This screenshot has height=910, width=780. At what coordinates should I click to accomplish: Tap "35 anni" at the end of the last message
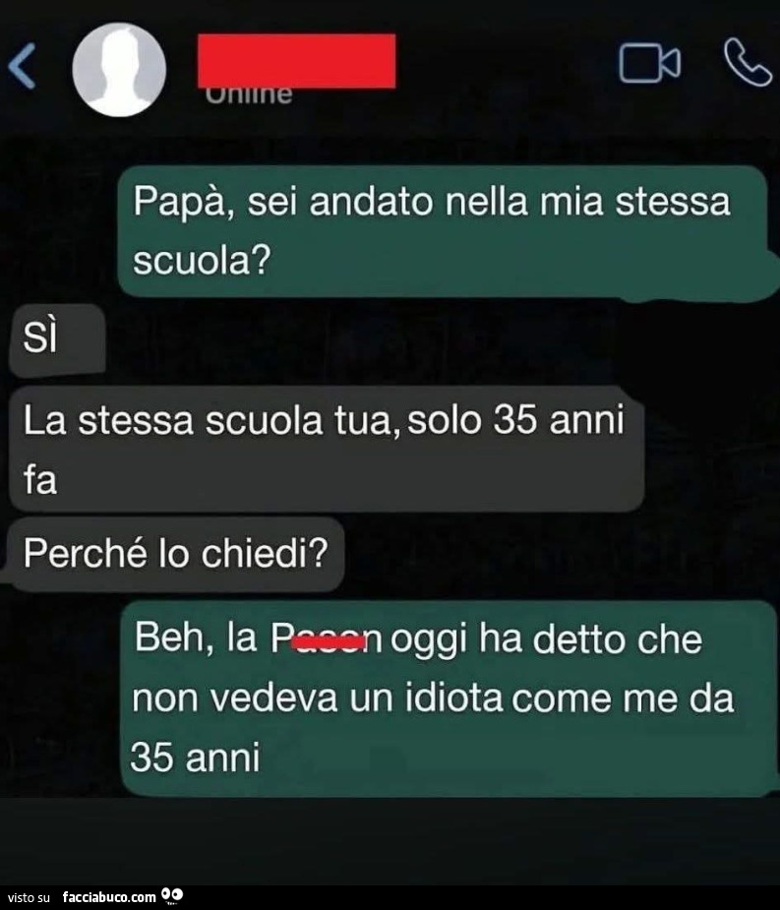196,758
